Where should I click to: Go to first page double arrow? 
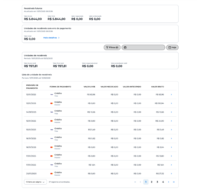click(x=135, y=182)
